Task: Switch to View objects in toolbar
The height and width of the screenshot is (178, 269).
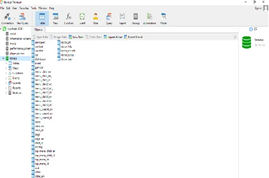Action: 55,19
